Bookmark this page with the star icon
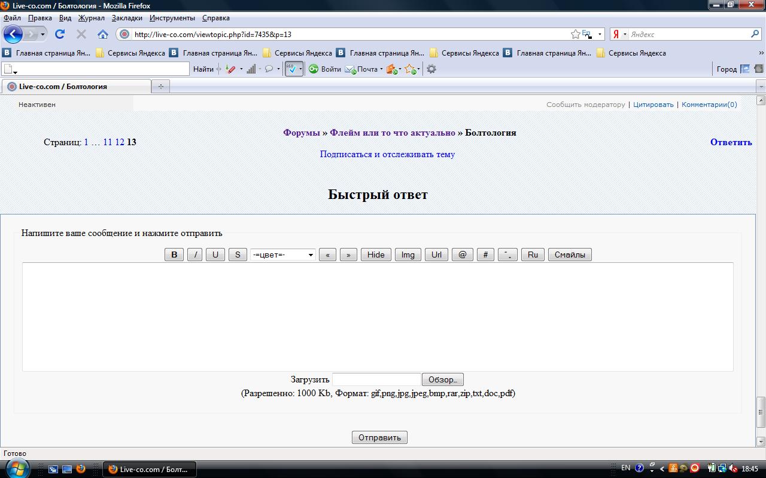This screenshot has width=766, height=478. [575, 34]
